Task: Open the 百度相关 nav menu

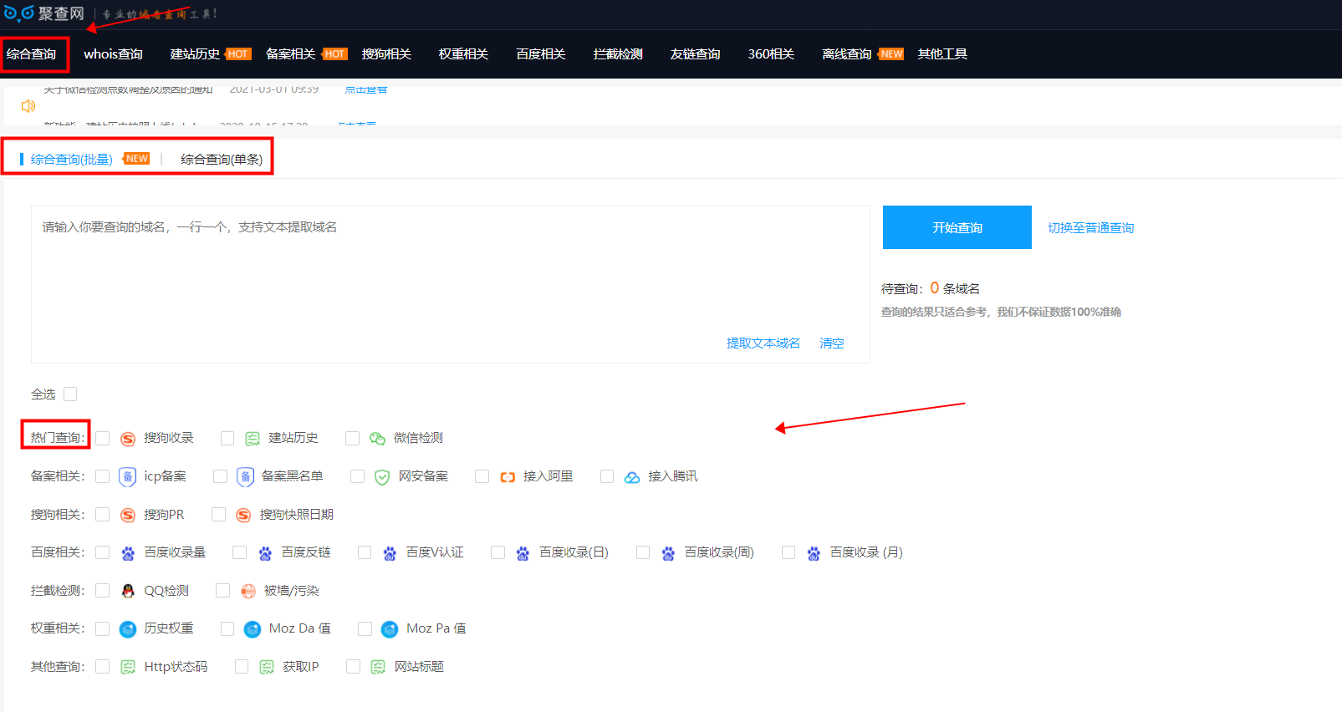Action: click(x=541, y=54)
